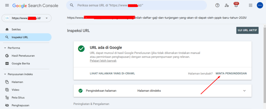This screenshot has height=109, width=266.
Task: Click LIHAT HALAMAN YANG DI-CRAWL
Action: pos(112,74)
